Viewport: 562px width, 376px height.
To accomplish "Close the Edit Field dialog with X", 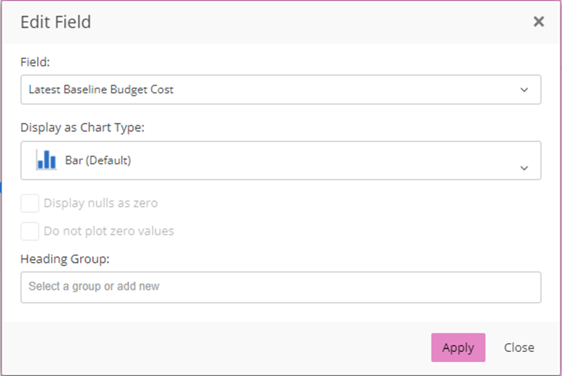I will tap(538, 22).
